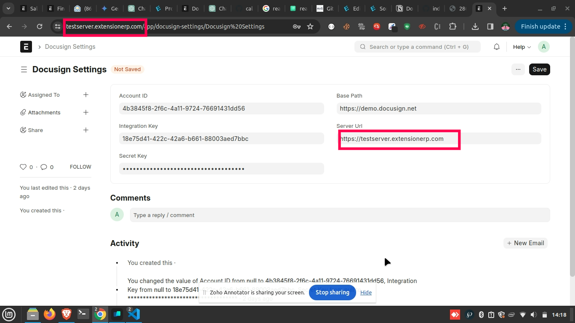Open the terminal from the taskbar
Image resolution: width=575 pixels, height=323 pixels.
pos(83,314)
